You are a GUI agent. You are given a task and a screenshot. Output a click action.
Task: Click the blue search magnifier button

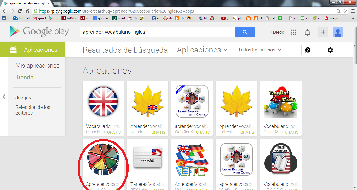[x=245, y=32]
